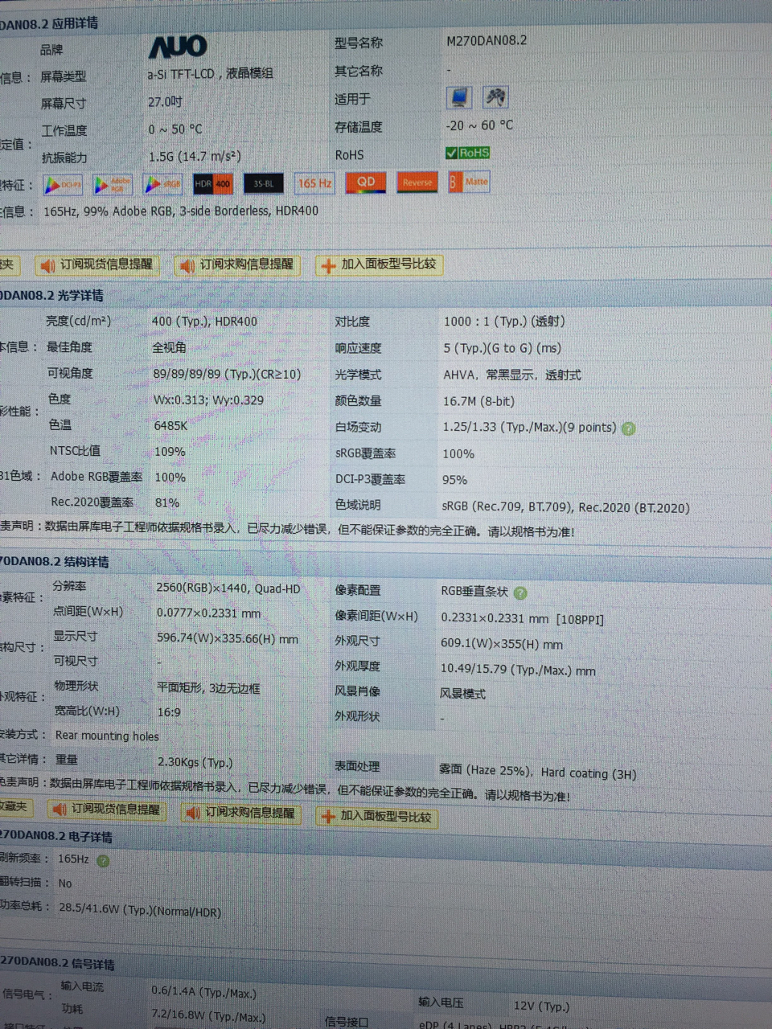The width and height of the screenshot is (772, 1029).
Task: Click the gamepad gaming application icon
Action: coord(495,96)
